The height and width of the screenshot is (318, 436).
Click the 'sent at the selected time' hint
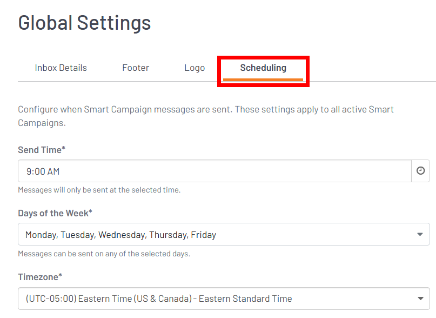click(x=99, y=190)
